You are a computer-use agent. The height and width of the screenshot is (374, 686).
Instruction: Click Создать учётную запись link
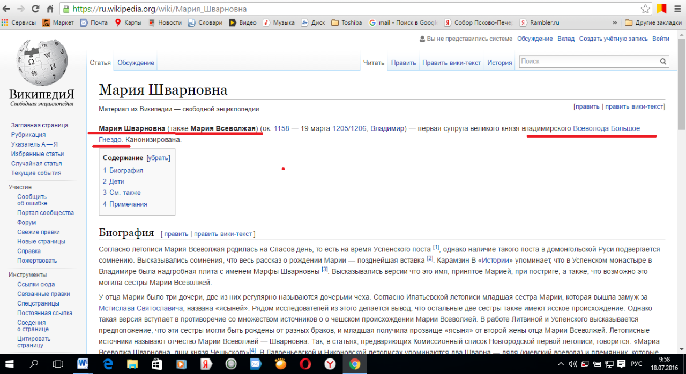(x=614, y=39)
